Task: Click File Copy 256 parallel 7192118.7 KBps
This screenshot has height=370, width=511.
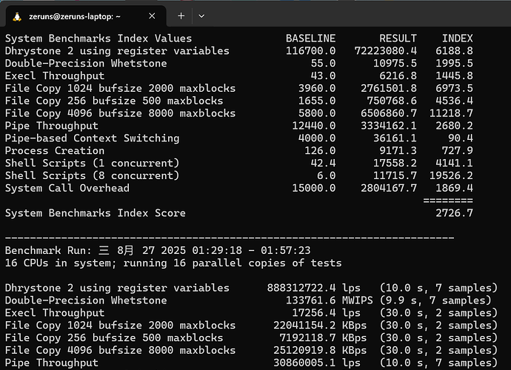Action: 324,337
